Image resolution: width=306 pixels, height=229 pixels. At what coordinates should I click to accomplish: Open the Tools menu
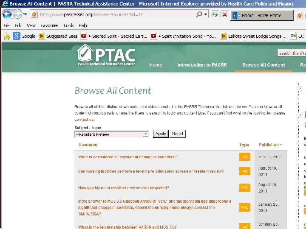68,25
